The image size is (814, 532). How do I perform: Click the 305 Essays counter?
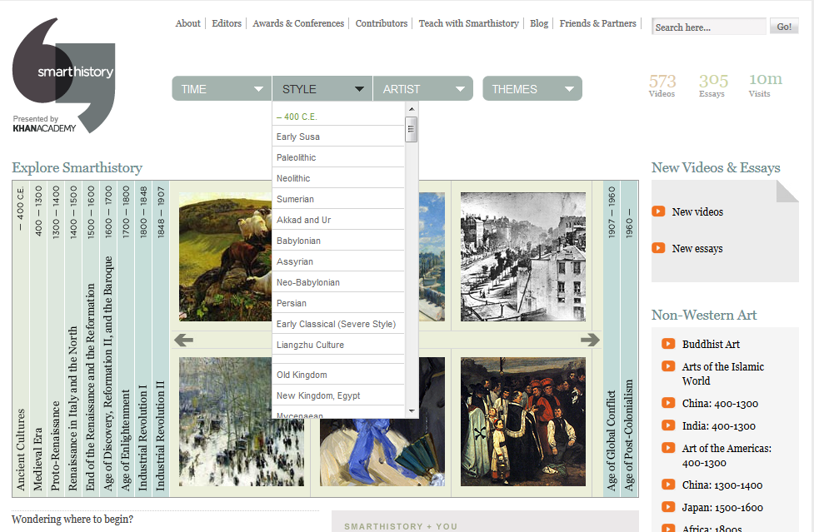(712, 85)
